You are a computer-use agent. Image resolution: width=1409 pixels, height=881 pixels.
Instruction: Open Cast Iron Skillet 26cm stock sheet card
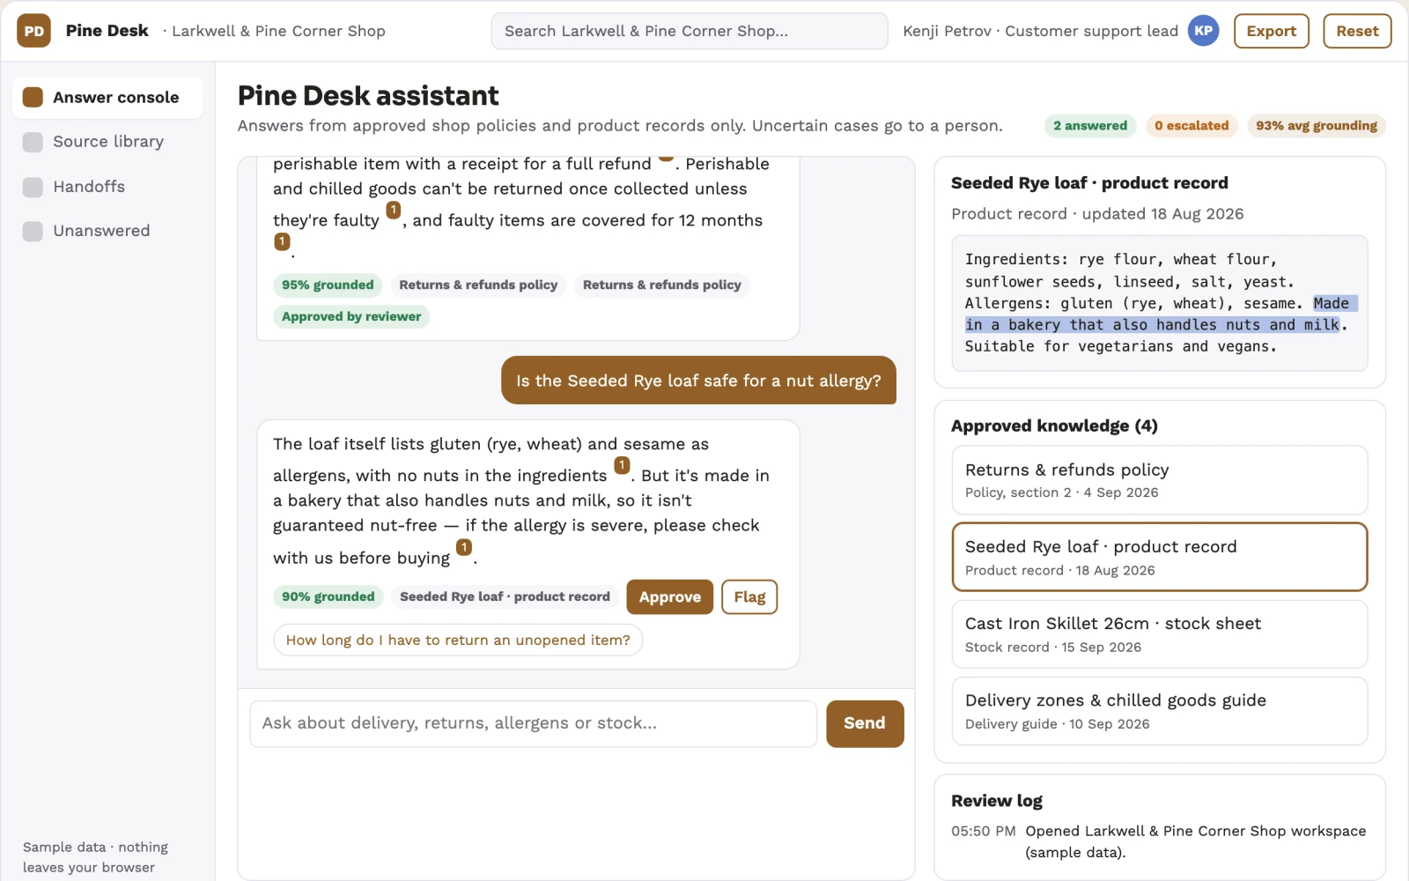pyautogui.click(x=1160, y=634)
